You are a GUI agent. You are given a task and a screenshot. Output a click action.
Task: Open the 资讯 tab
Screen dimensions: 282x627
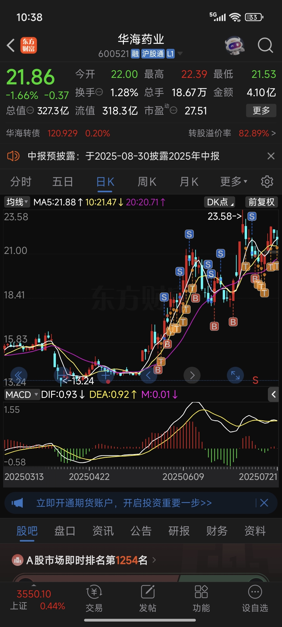coord(103,531)
